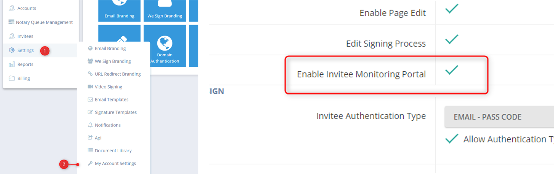Click the Settings gear icon in sidebar

point(12,50)
